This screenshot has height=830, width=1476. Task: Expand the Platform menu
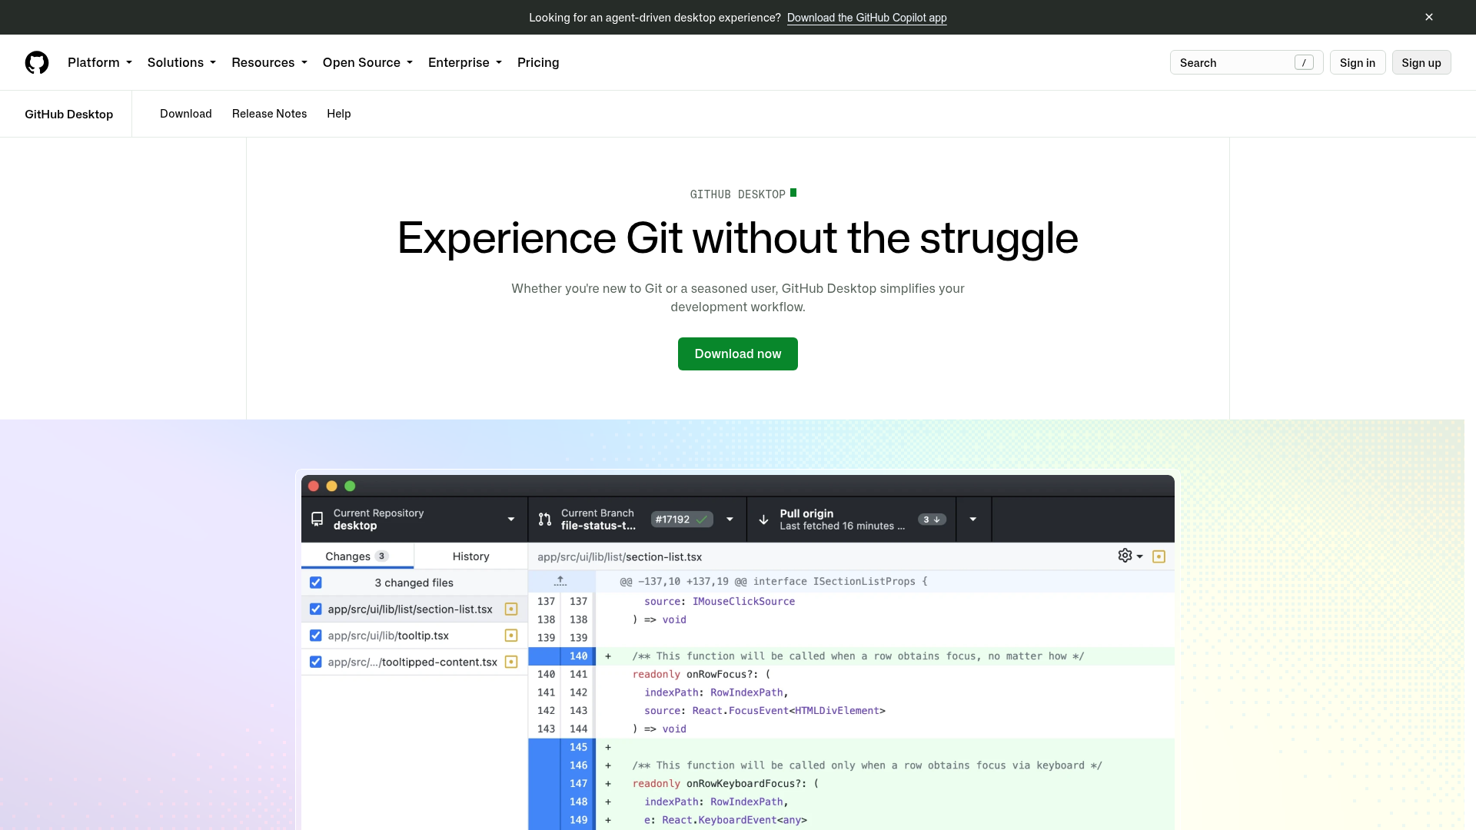click(100, 62)
